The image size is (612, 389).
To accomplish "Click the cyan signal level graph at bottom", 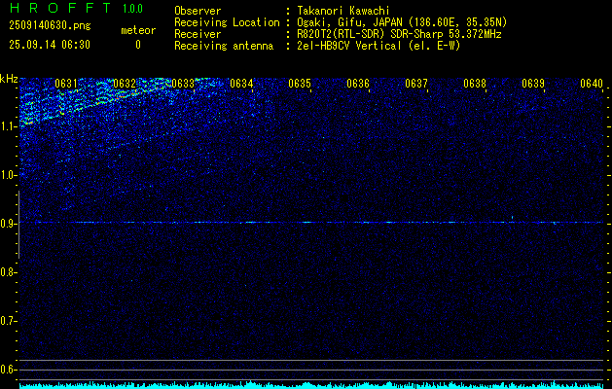I will 311,385.
